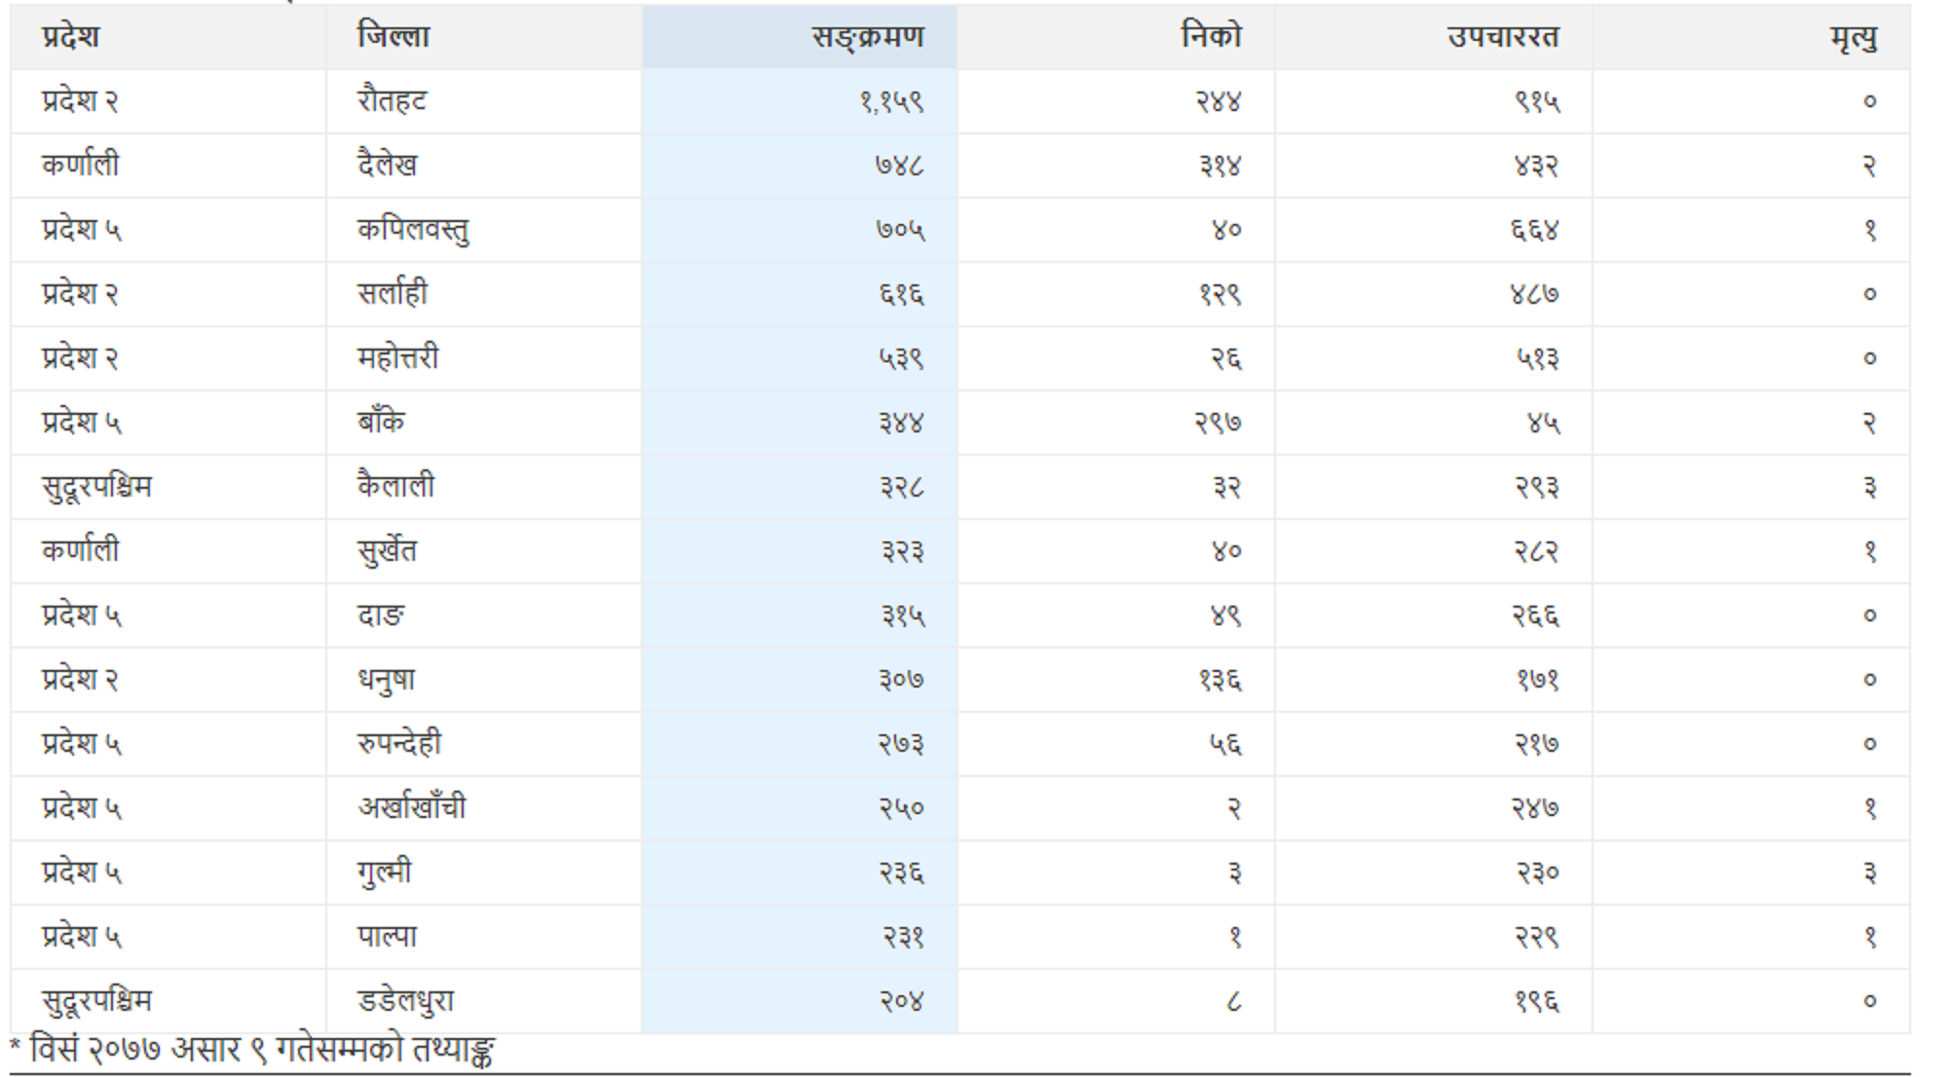The height and width of the screenshot is (1077, 1952).
Task: Sort table by निको column header
Action: 1116,37
